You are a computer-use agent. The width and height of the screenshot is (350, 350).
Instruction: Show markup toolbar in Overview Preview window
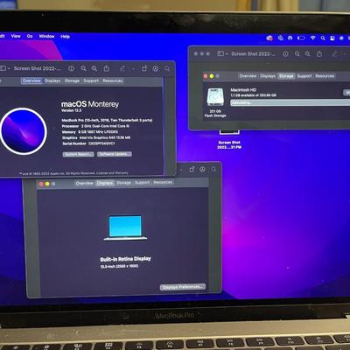[156, 68]
